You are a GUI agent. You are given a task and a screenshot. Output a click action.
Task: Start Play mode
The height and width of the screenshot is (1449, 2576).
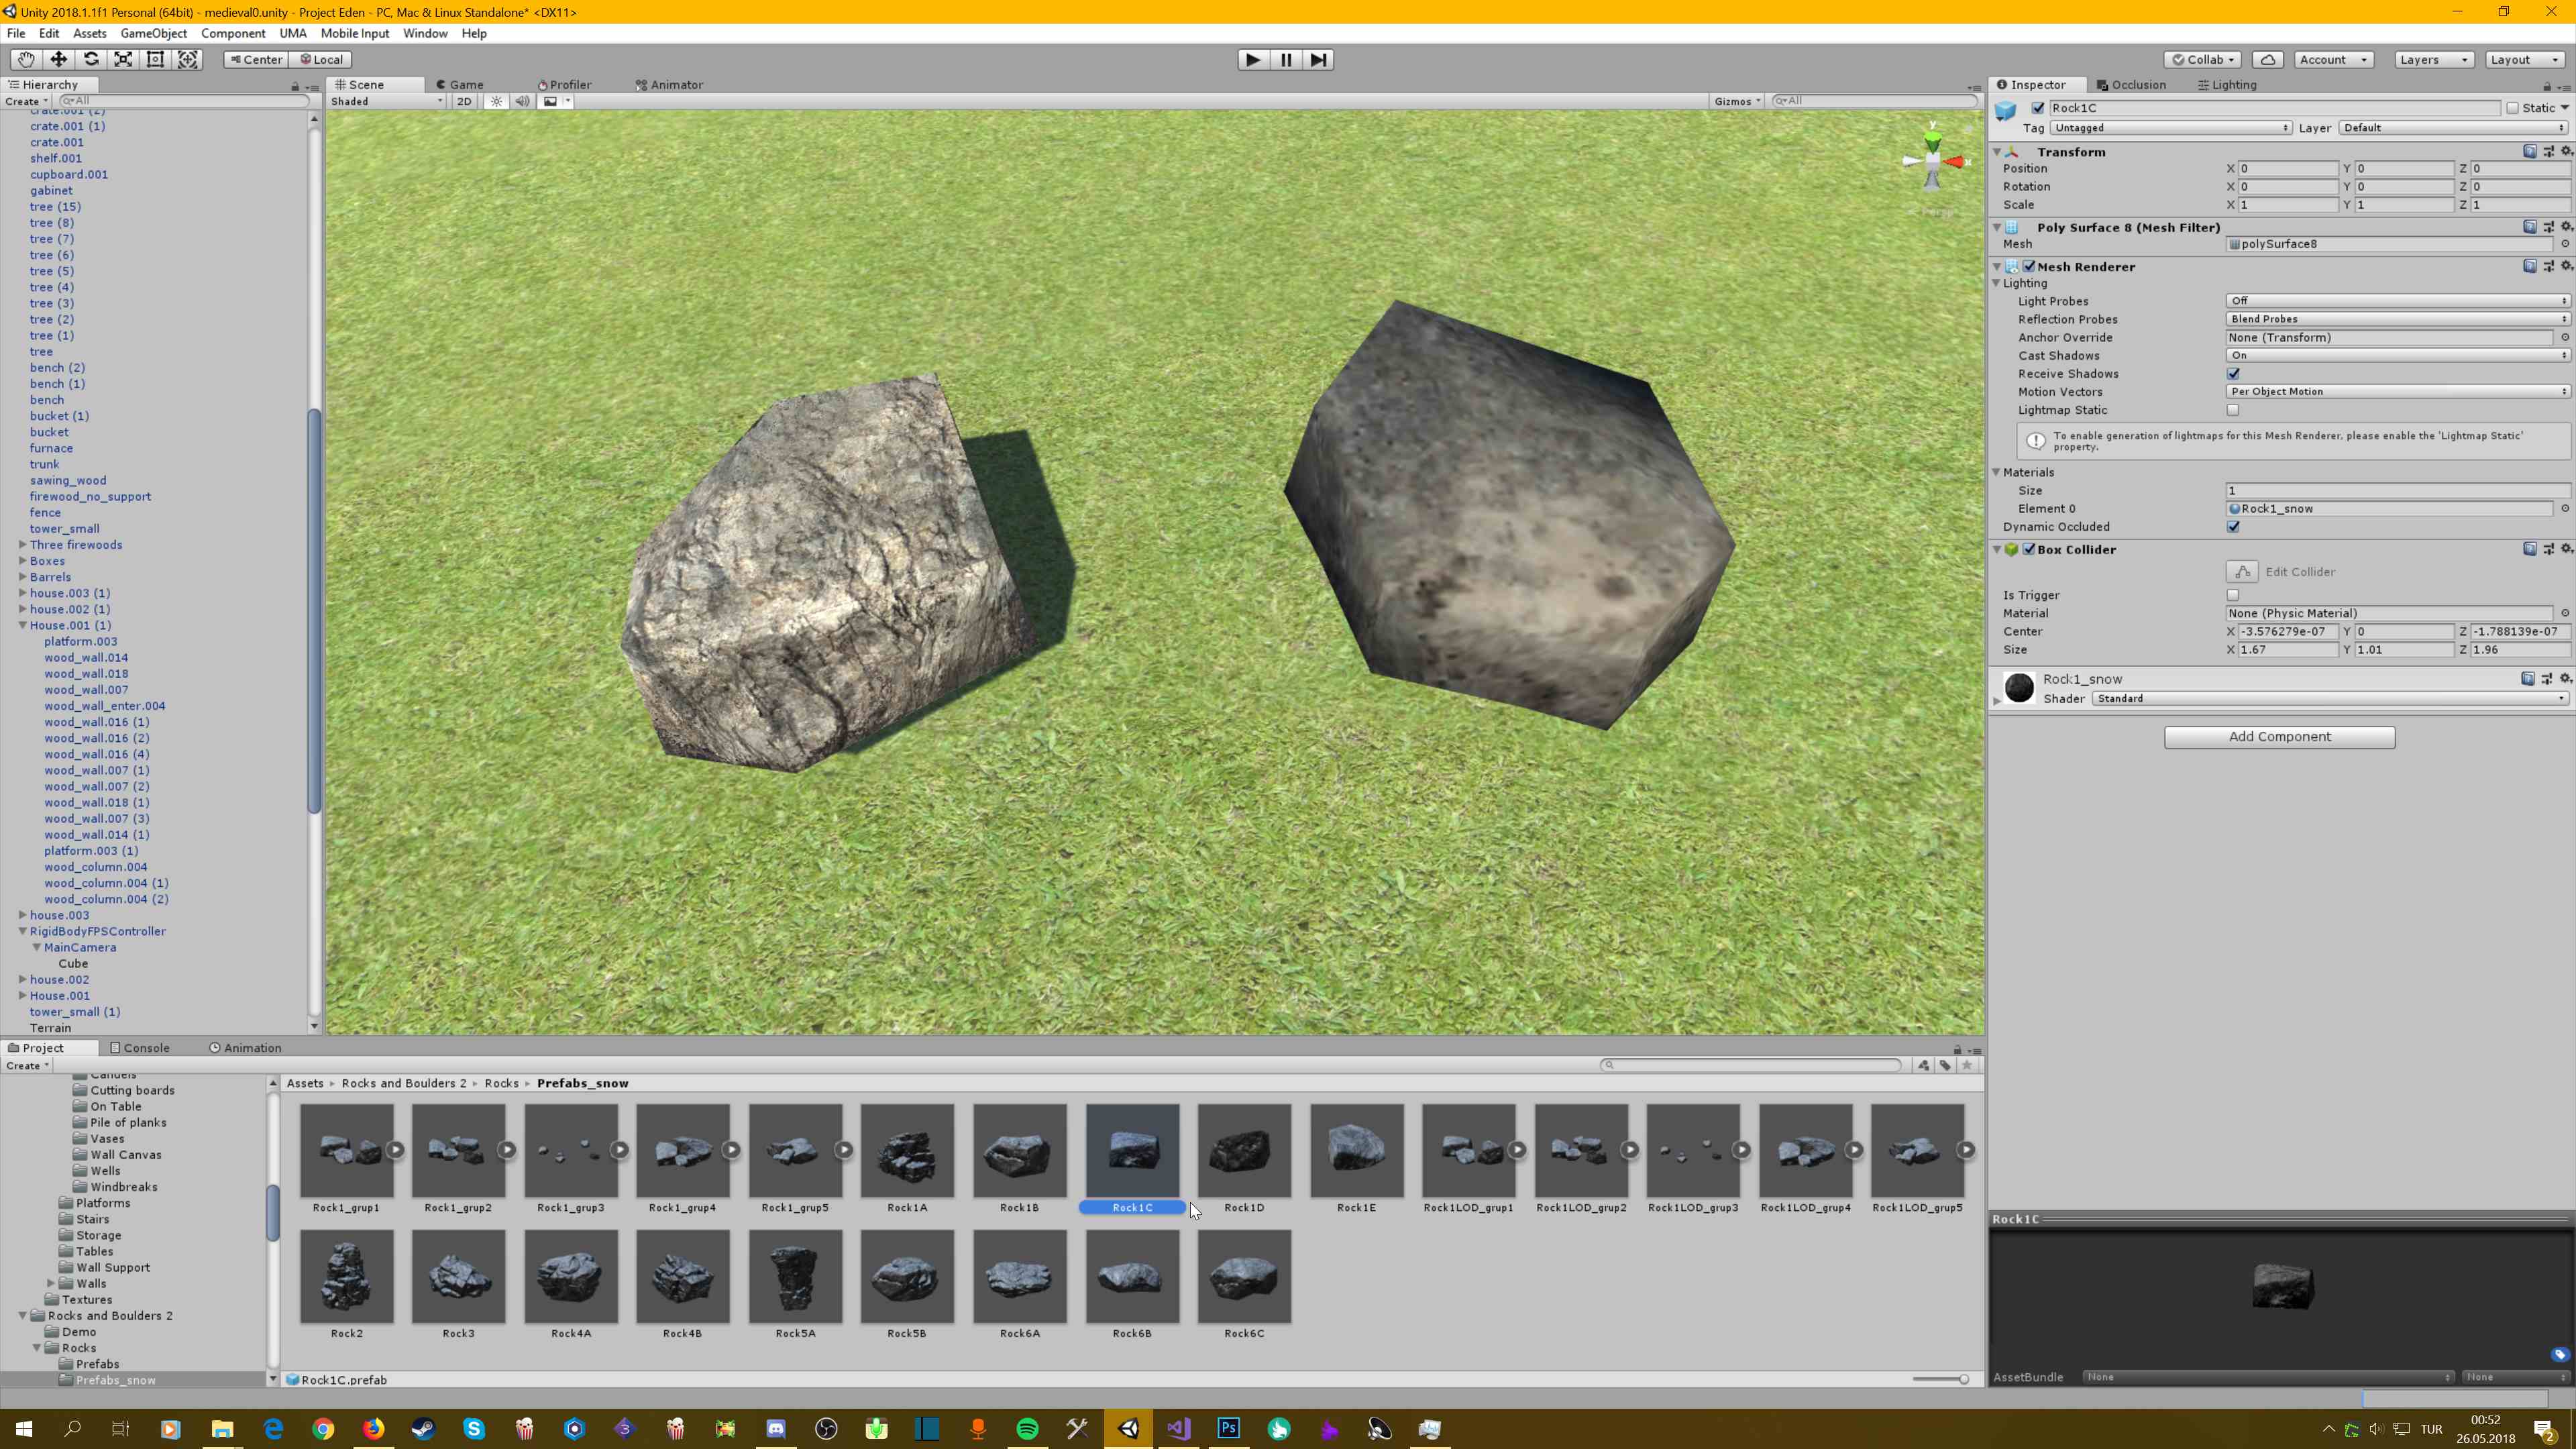1252,59
